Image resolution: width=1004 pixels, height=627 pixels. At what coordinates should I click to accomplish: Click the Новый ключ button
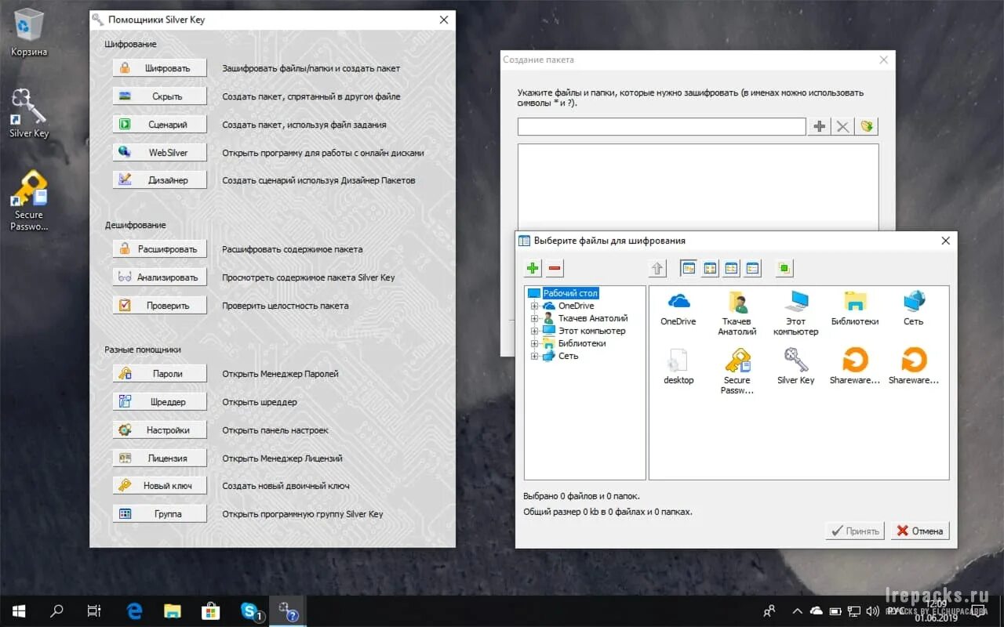(159, 485)
